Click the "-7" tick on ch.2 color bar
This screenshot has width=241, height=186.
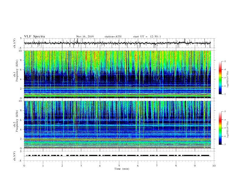224,145
